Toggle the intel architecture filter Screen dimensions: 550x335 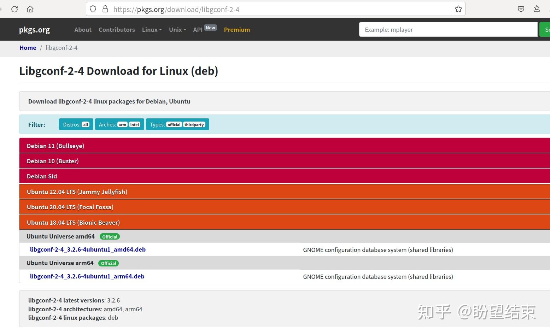tap(135, 125)
